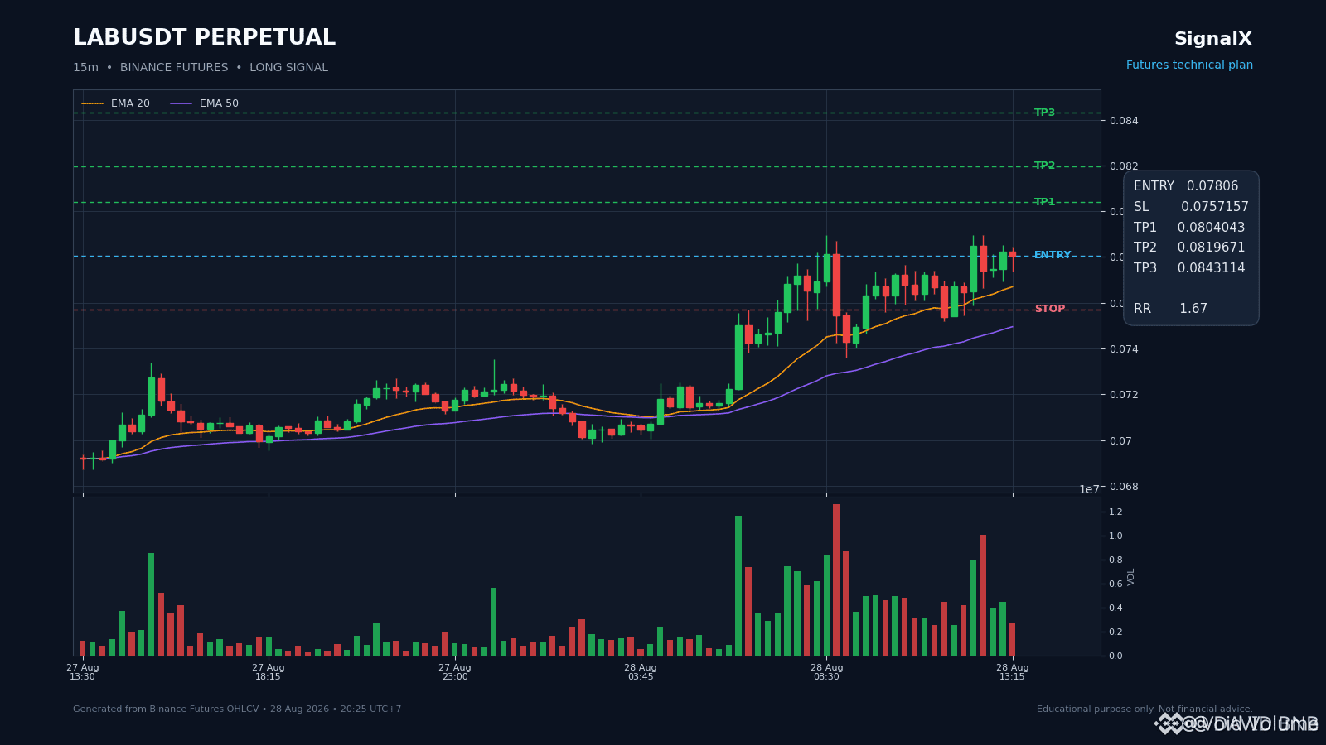This screenshot has height=745, width=1326.
Task: Click the tallest red volume bar
Action: (x=836, y=579)
